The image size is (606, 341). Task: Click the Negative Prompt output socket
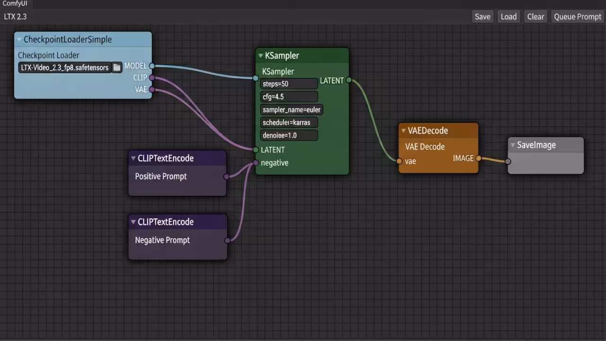pos(227,241)
